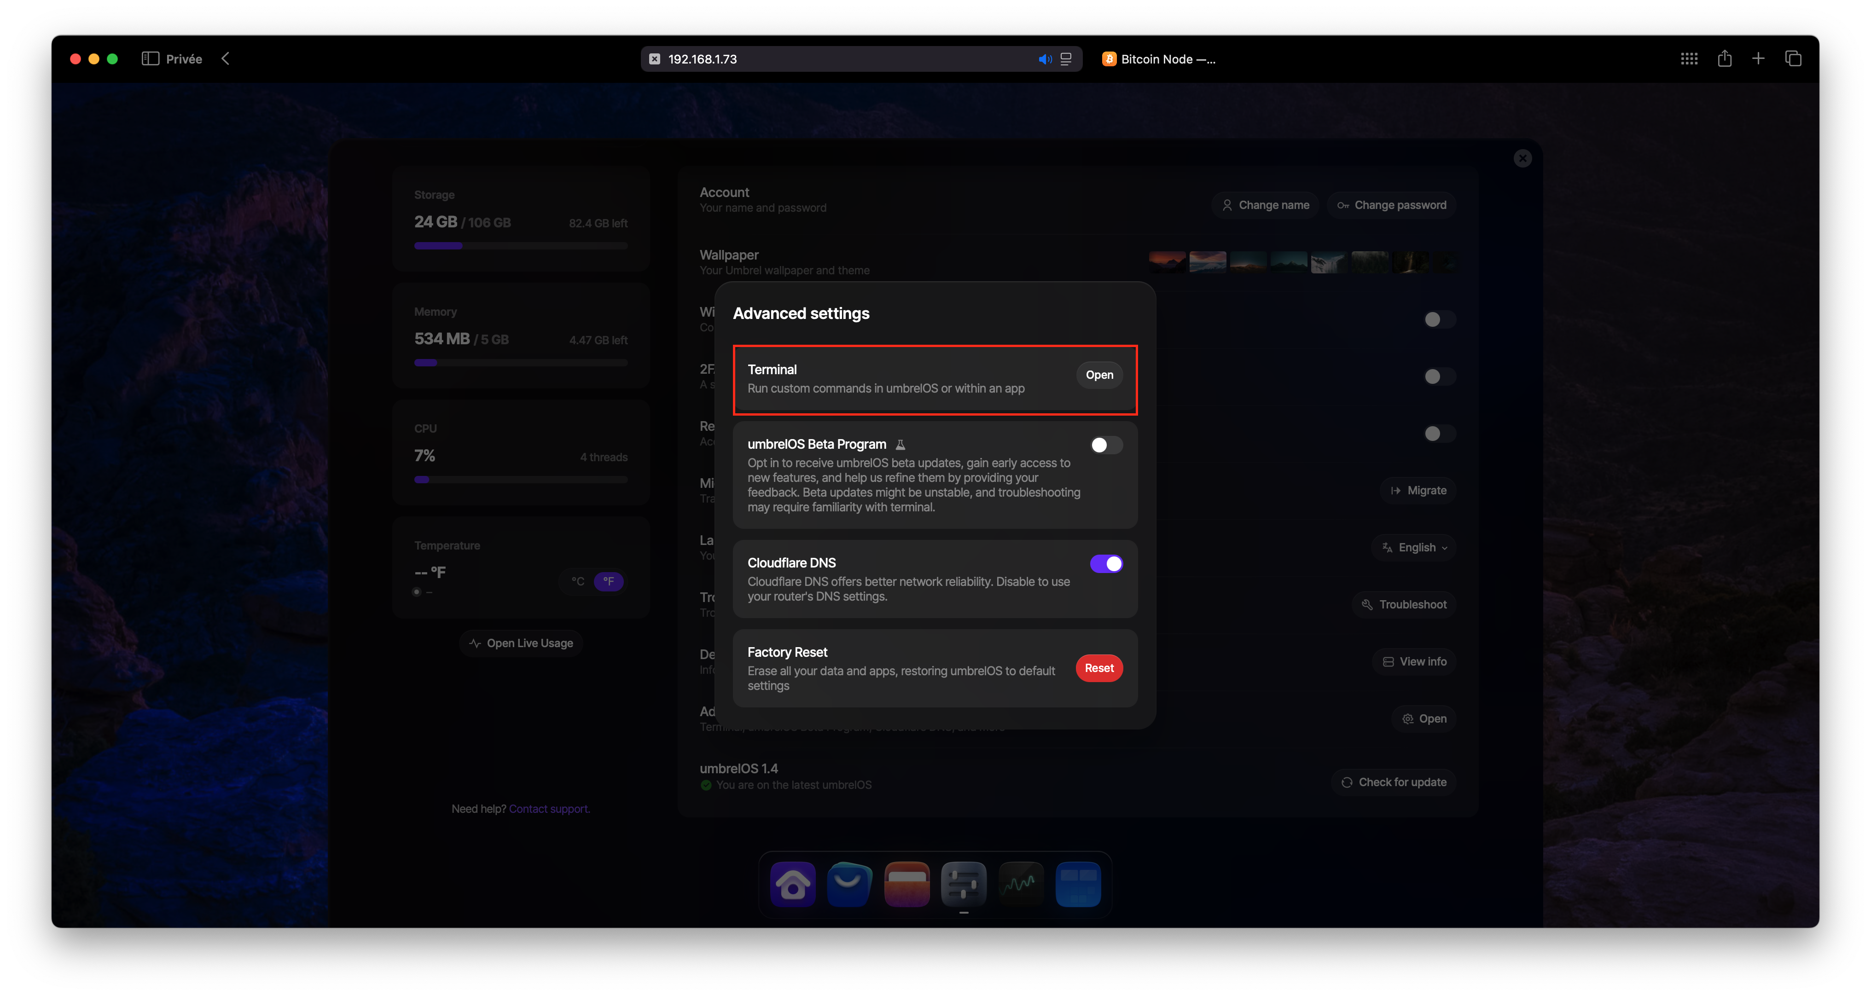Click the Memory usage progress bar
1871x996 pixels.
521,363
